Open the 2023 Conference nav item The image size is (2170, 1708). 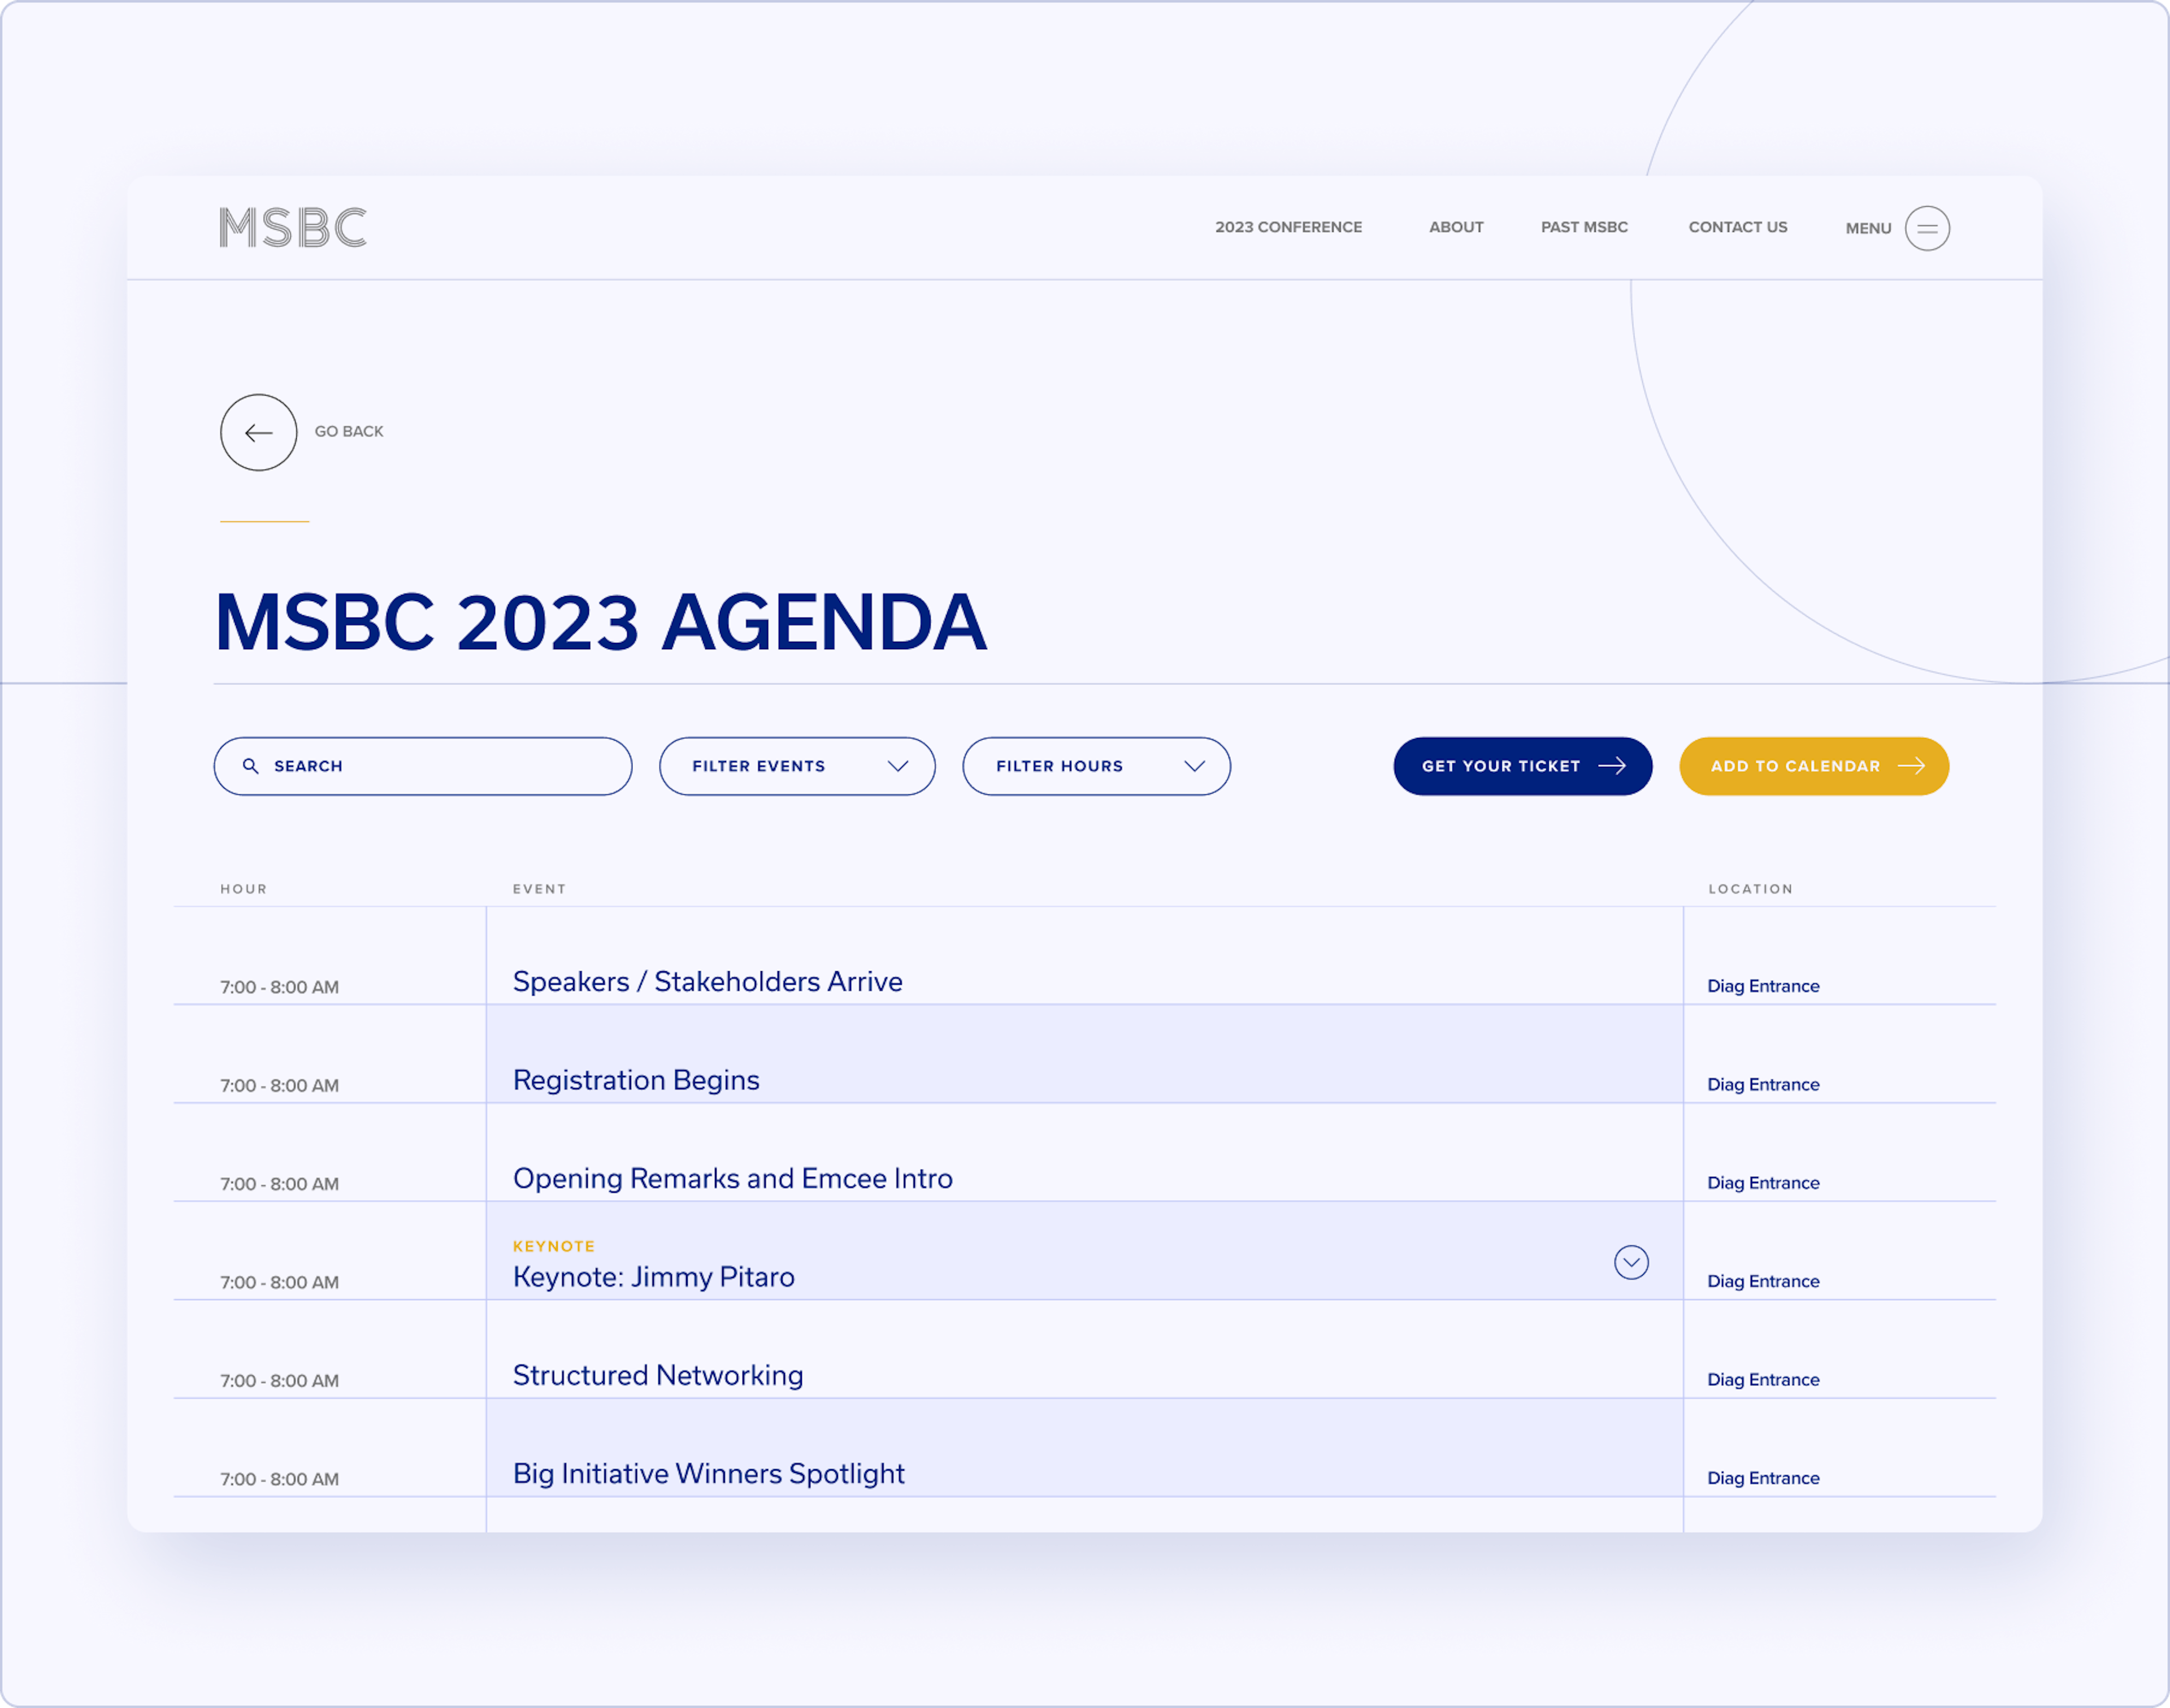click(x=1288, y=227)
